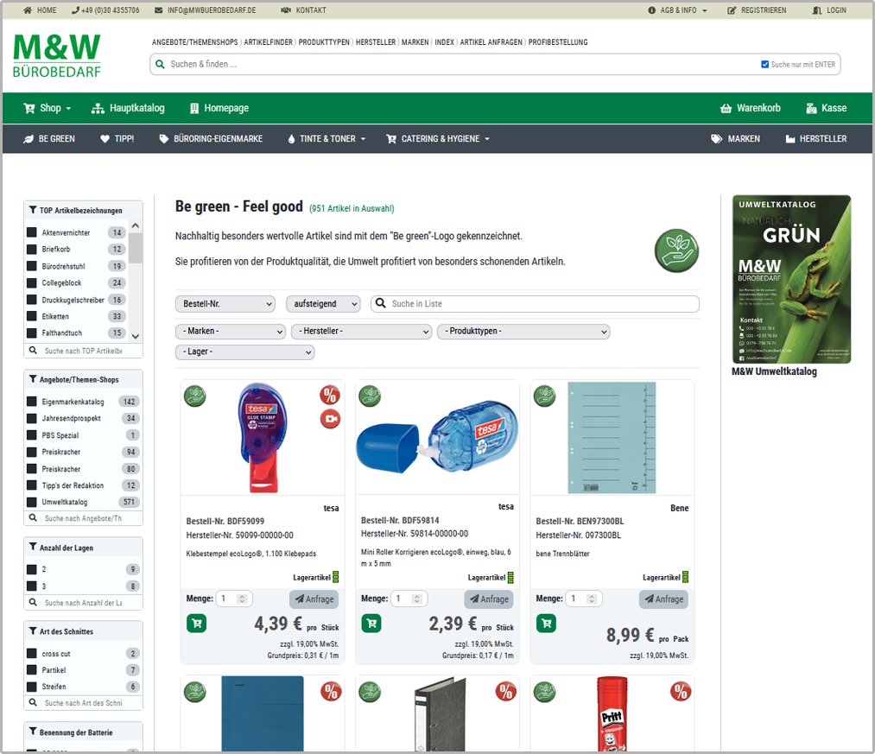Click the green cart icon on tesa Klebestempel

pos(196,623)
